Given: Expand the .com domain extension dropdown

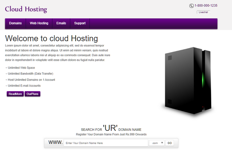Looking at the screenshot, I should (x=157, y=143).
